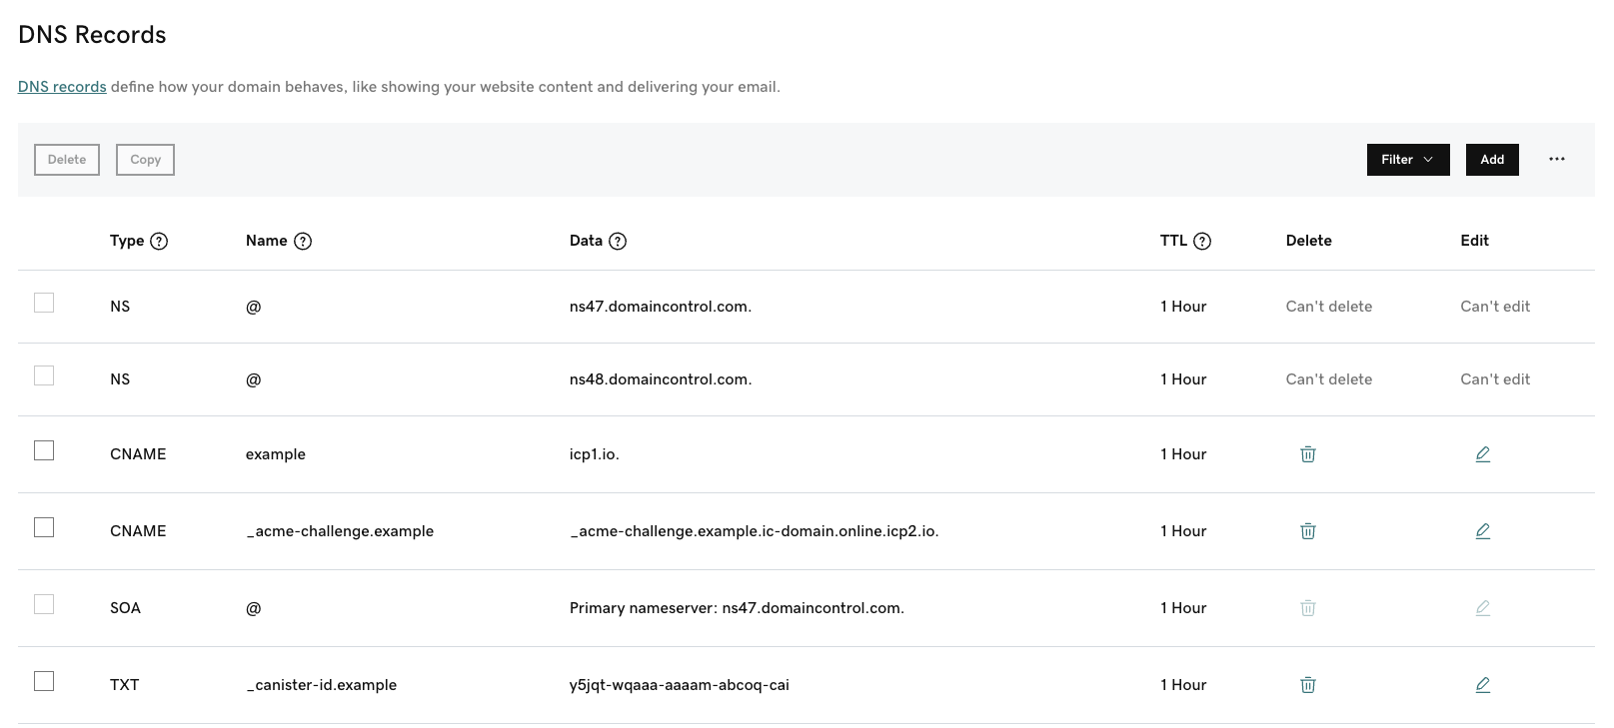Click the TXT type cell
Screen dimensions: 1614x728
point(125,685)
